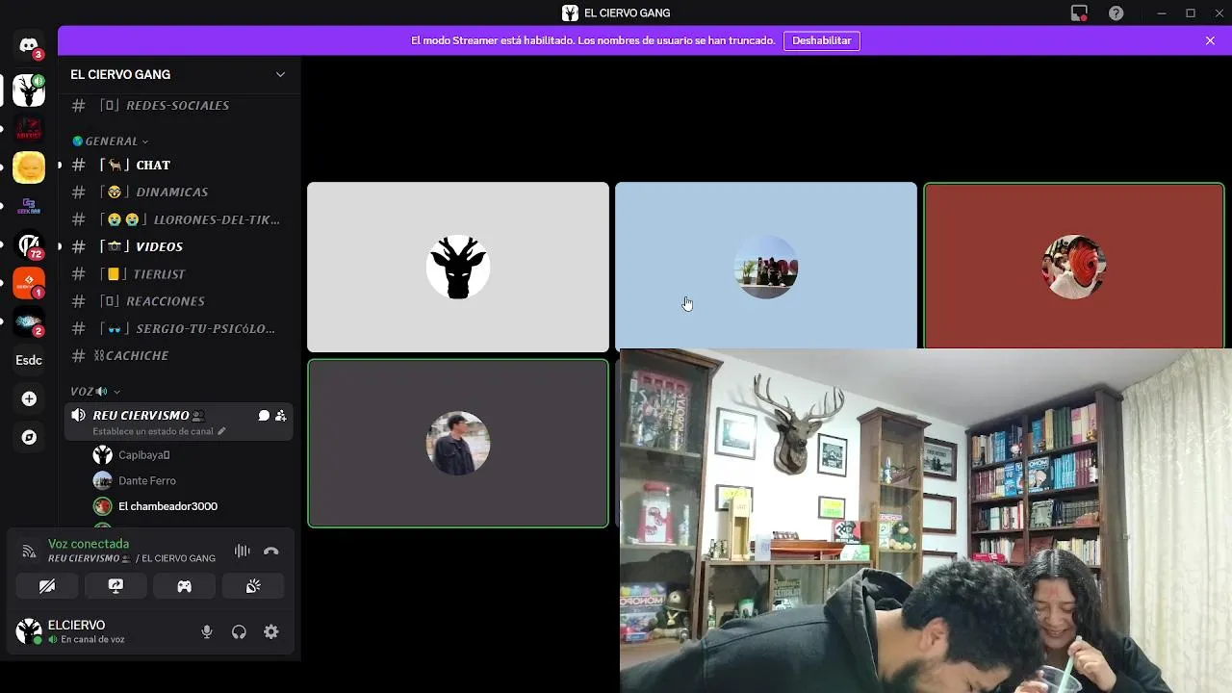Focus the deer avatar participant tile
The width and height of the screenshot is (1232, 693).
point(458,267)
